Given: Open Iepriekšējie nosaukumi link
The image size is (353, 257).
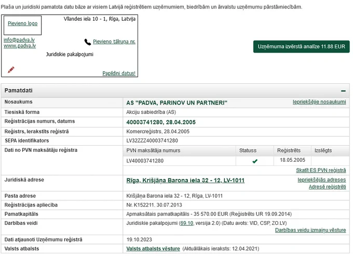Looking at the screenshot, I should coord(319,102).
